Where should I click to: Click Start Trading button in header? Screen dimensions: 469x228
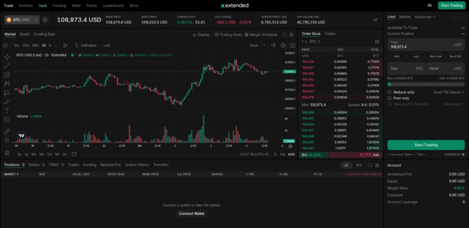point(452,5)
